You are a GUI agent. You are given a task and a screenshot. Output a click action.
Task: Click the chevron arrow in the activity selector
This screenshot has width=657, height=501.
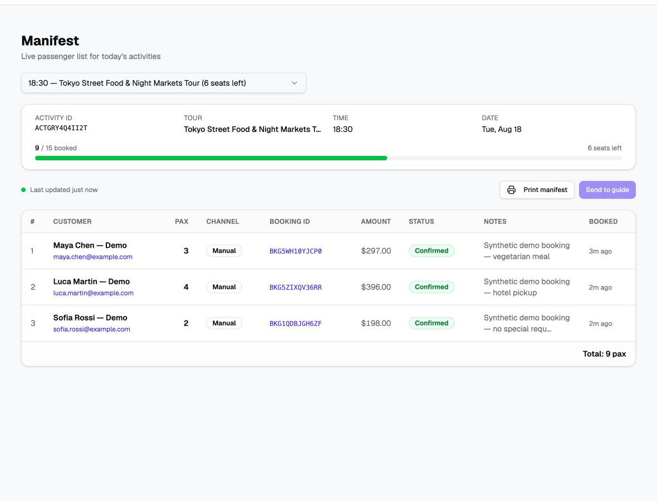[x=295, y=83]
